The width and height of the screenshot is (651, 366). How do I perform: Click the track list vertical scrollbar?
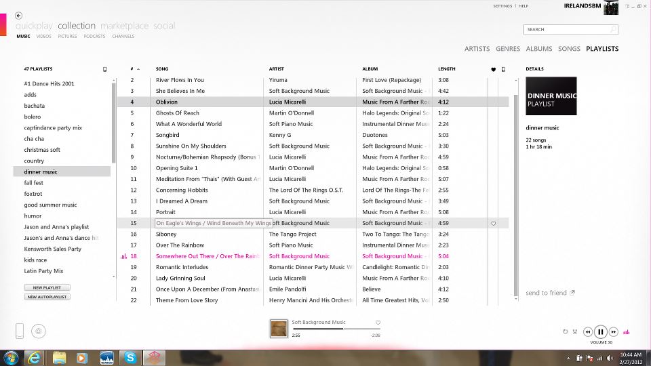click(x=515, y=195)
